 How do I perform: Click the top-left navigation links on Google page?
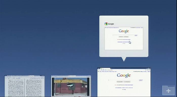107,71
